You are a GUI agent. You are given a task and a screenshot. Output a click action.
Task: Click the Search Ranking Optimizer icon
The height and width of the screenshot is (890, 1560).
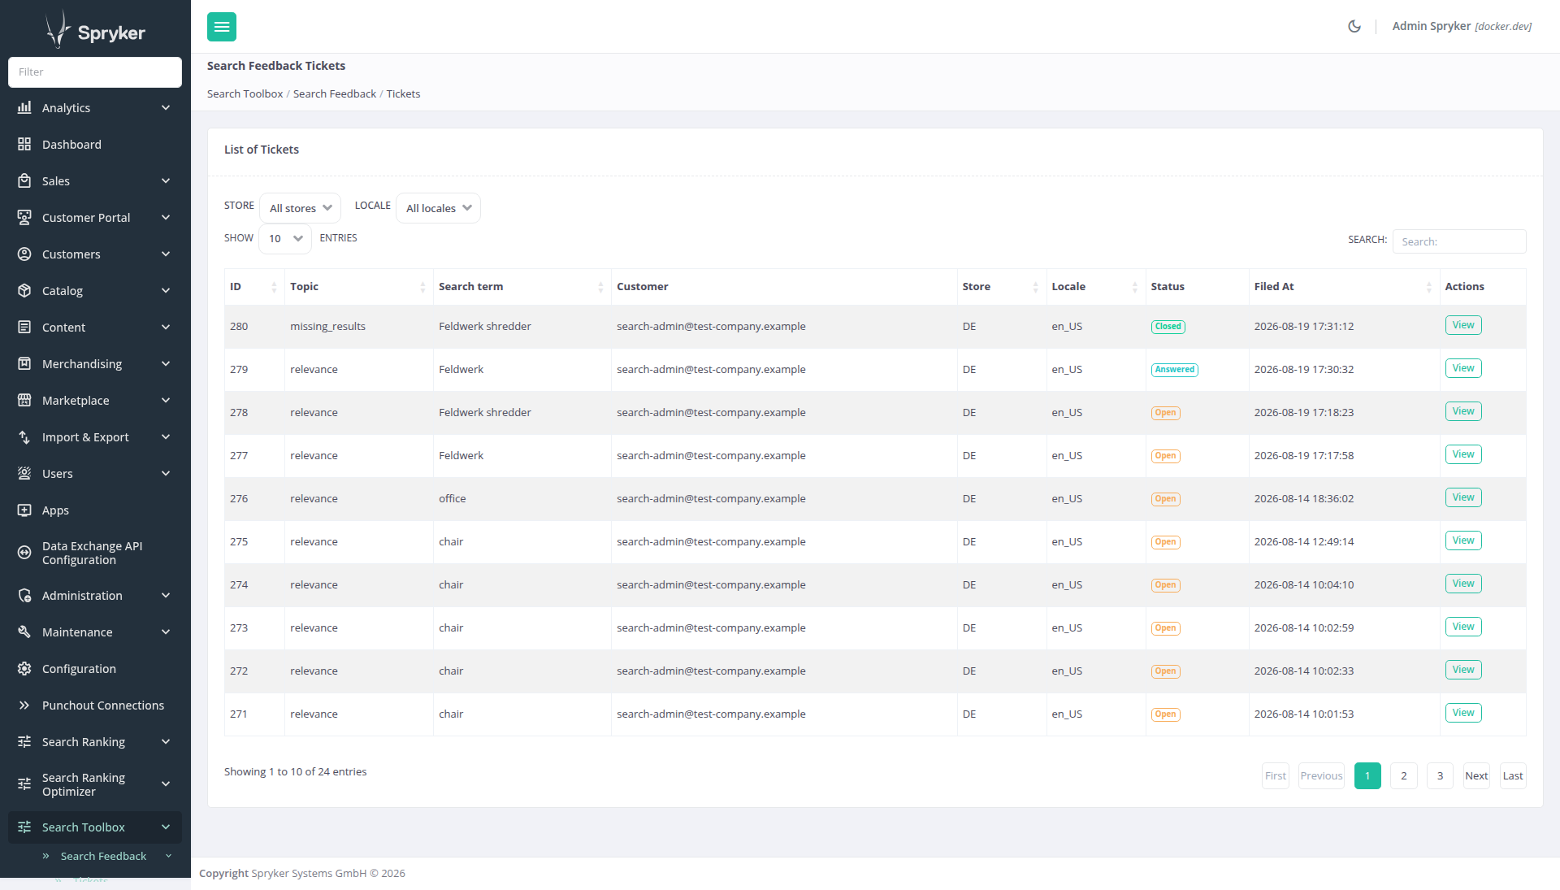[24, 784]
